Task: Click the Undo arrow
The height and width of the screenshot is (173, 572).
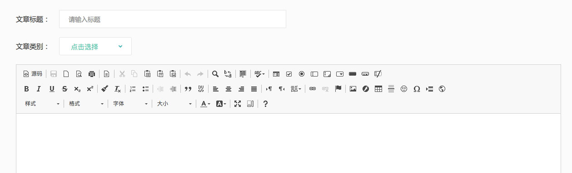Action: point(188,74)
